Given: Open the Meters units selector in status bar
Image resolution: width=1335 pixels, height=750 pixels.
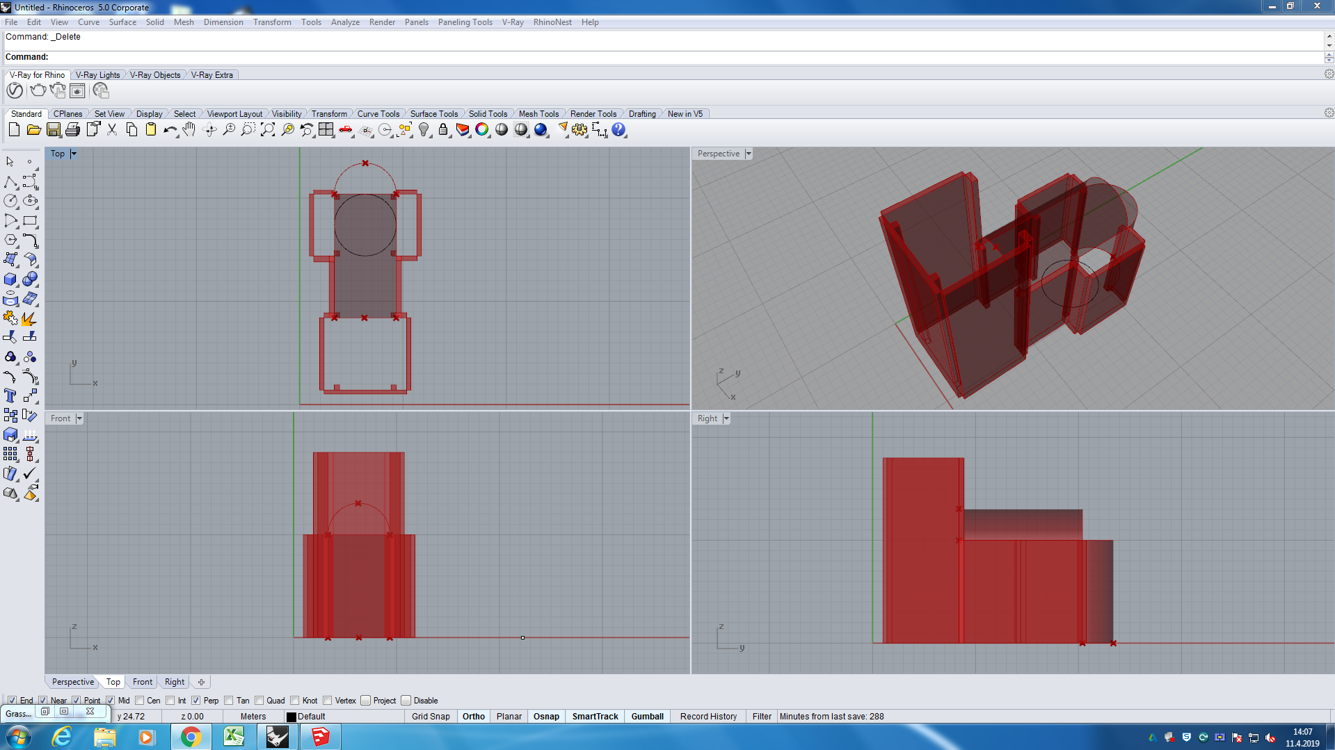Looking at the screenshot, I should tap(253, 717).
